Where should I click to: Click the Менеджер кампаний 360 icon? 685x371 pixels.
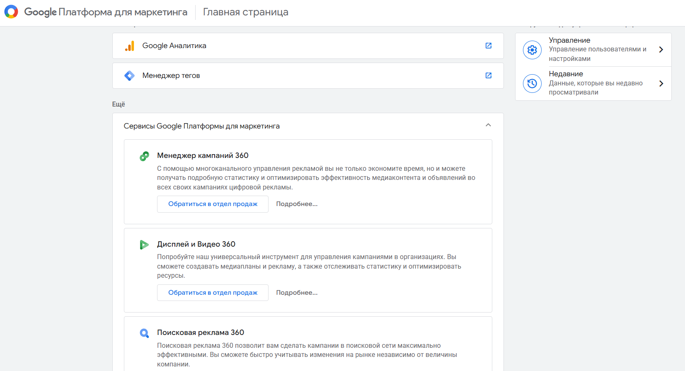click(144, 156)
